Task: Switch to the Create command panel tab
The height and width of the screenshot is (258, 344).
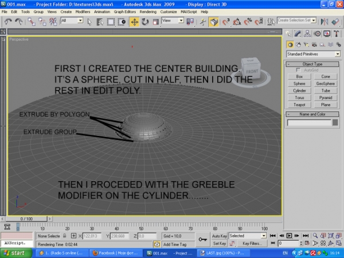Action: [x=288, y=34]
